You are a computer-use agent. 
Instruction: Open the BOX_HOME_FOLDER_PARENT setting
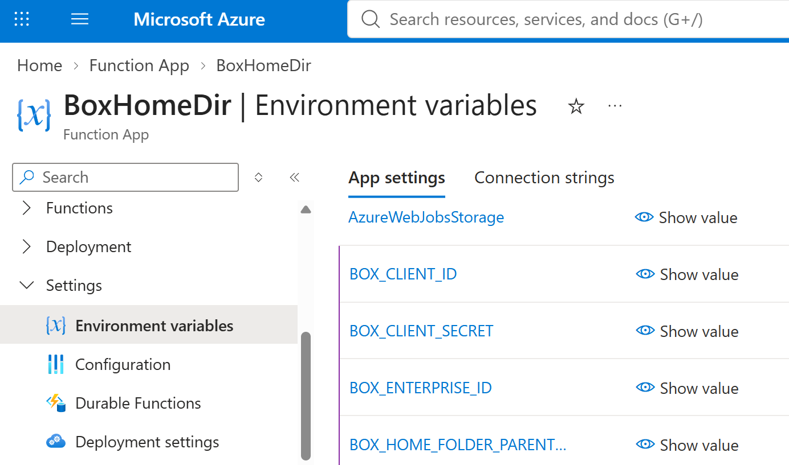[x=458, y=445]
